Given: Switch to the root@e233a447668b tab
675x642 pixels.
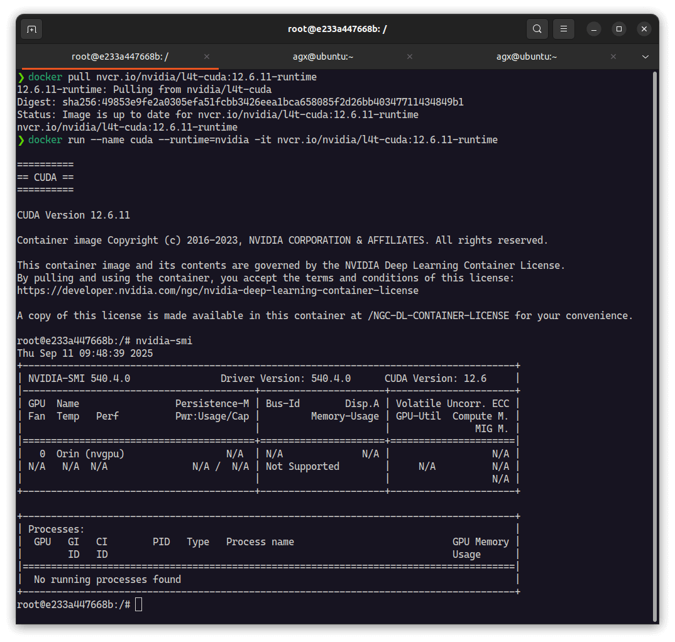Looking at the screenshot, I should pos(119,57).
